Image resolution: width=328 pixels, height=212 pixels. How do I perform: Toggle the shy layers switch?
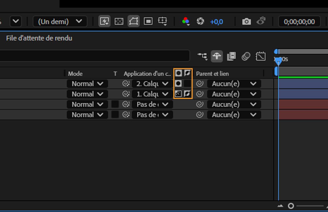click(x=217, y=56)
